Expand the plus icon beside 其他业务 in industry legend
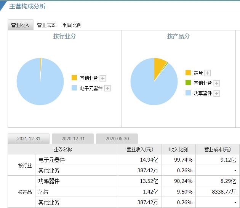The height and width of the screenshot is (208, 240). [x=103, y=78]
